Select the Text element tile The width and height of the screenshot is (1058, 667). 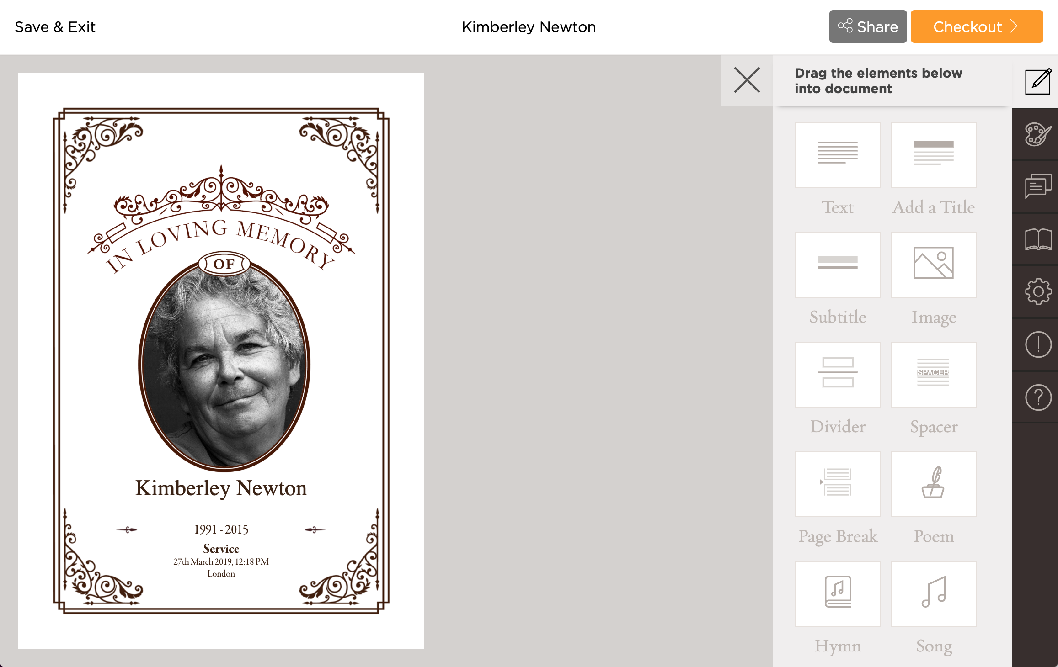(837, 155)
